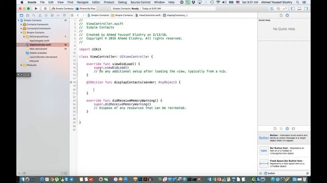Open the Find navigator magnifier icon
Image resolution: width=327 pixels, height=183 pixels.
click(x=34, y=15)
